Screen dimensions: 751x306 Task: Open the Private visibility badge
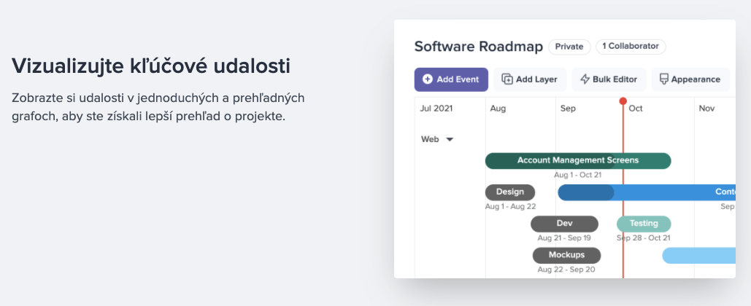[x=569, y=47]
